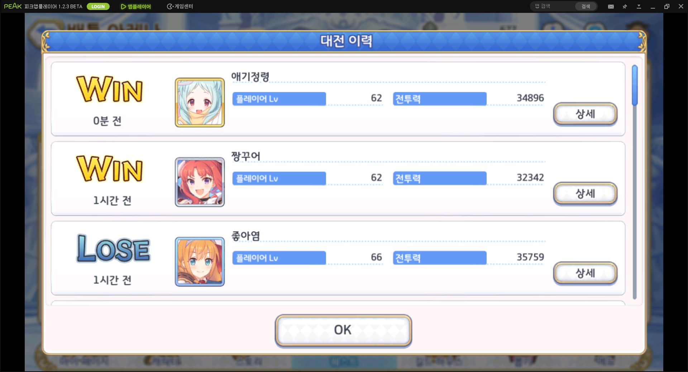Open the 앱플레이어 tab

(x=136, y=6)
